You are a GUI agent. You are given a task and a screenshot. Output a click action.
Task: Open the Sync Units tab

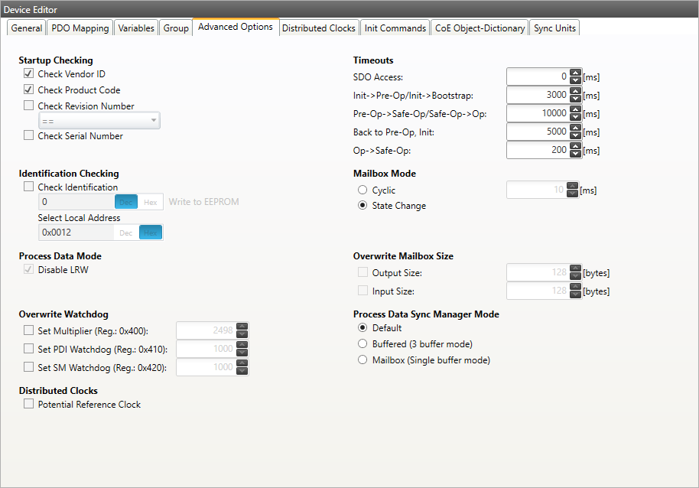click(x=554, y=27)
